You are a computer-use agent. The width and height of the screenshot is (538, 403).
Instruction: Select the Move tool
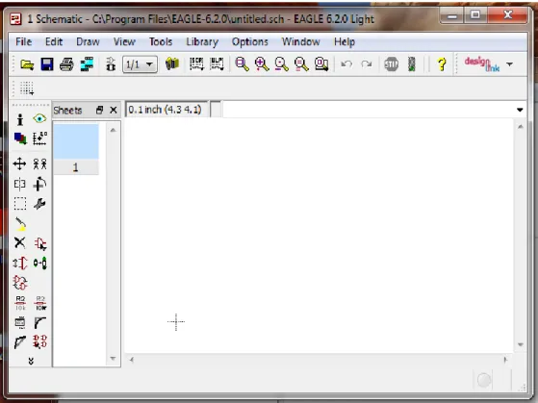19,164
